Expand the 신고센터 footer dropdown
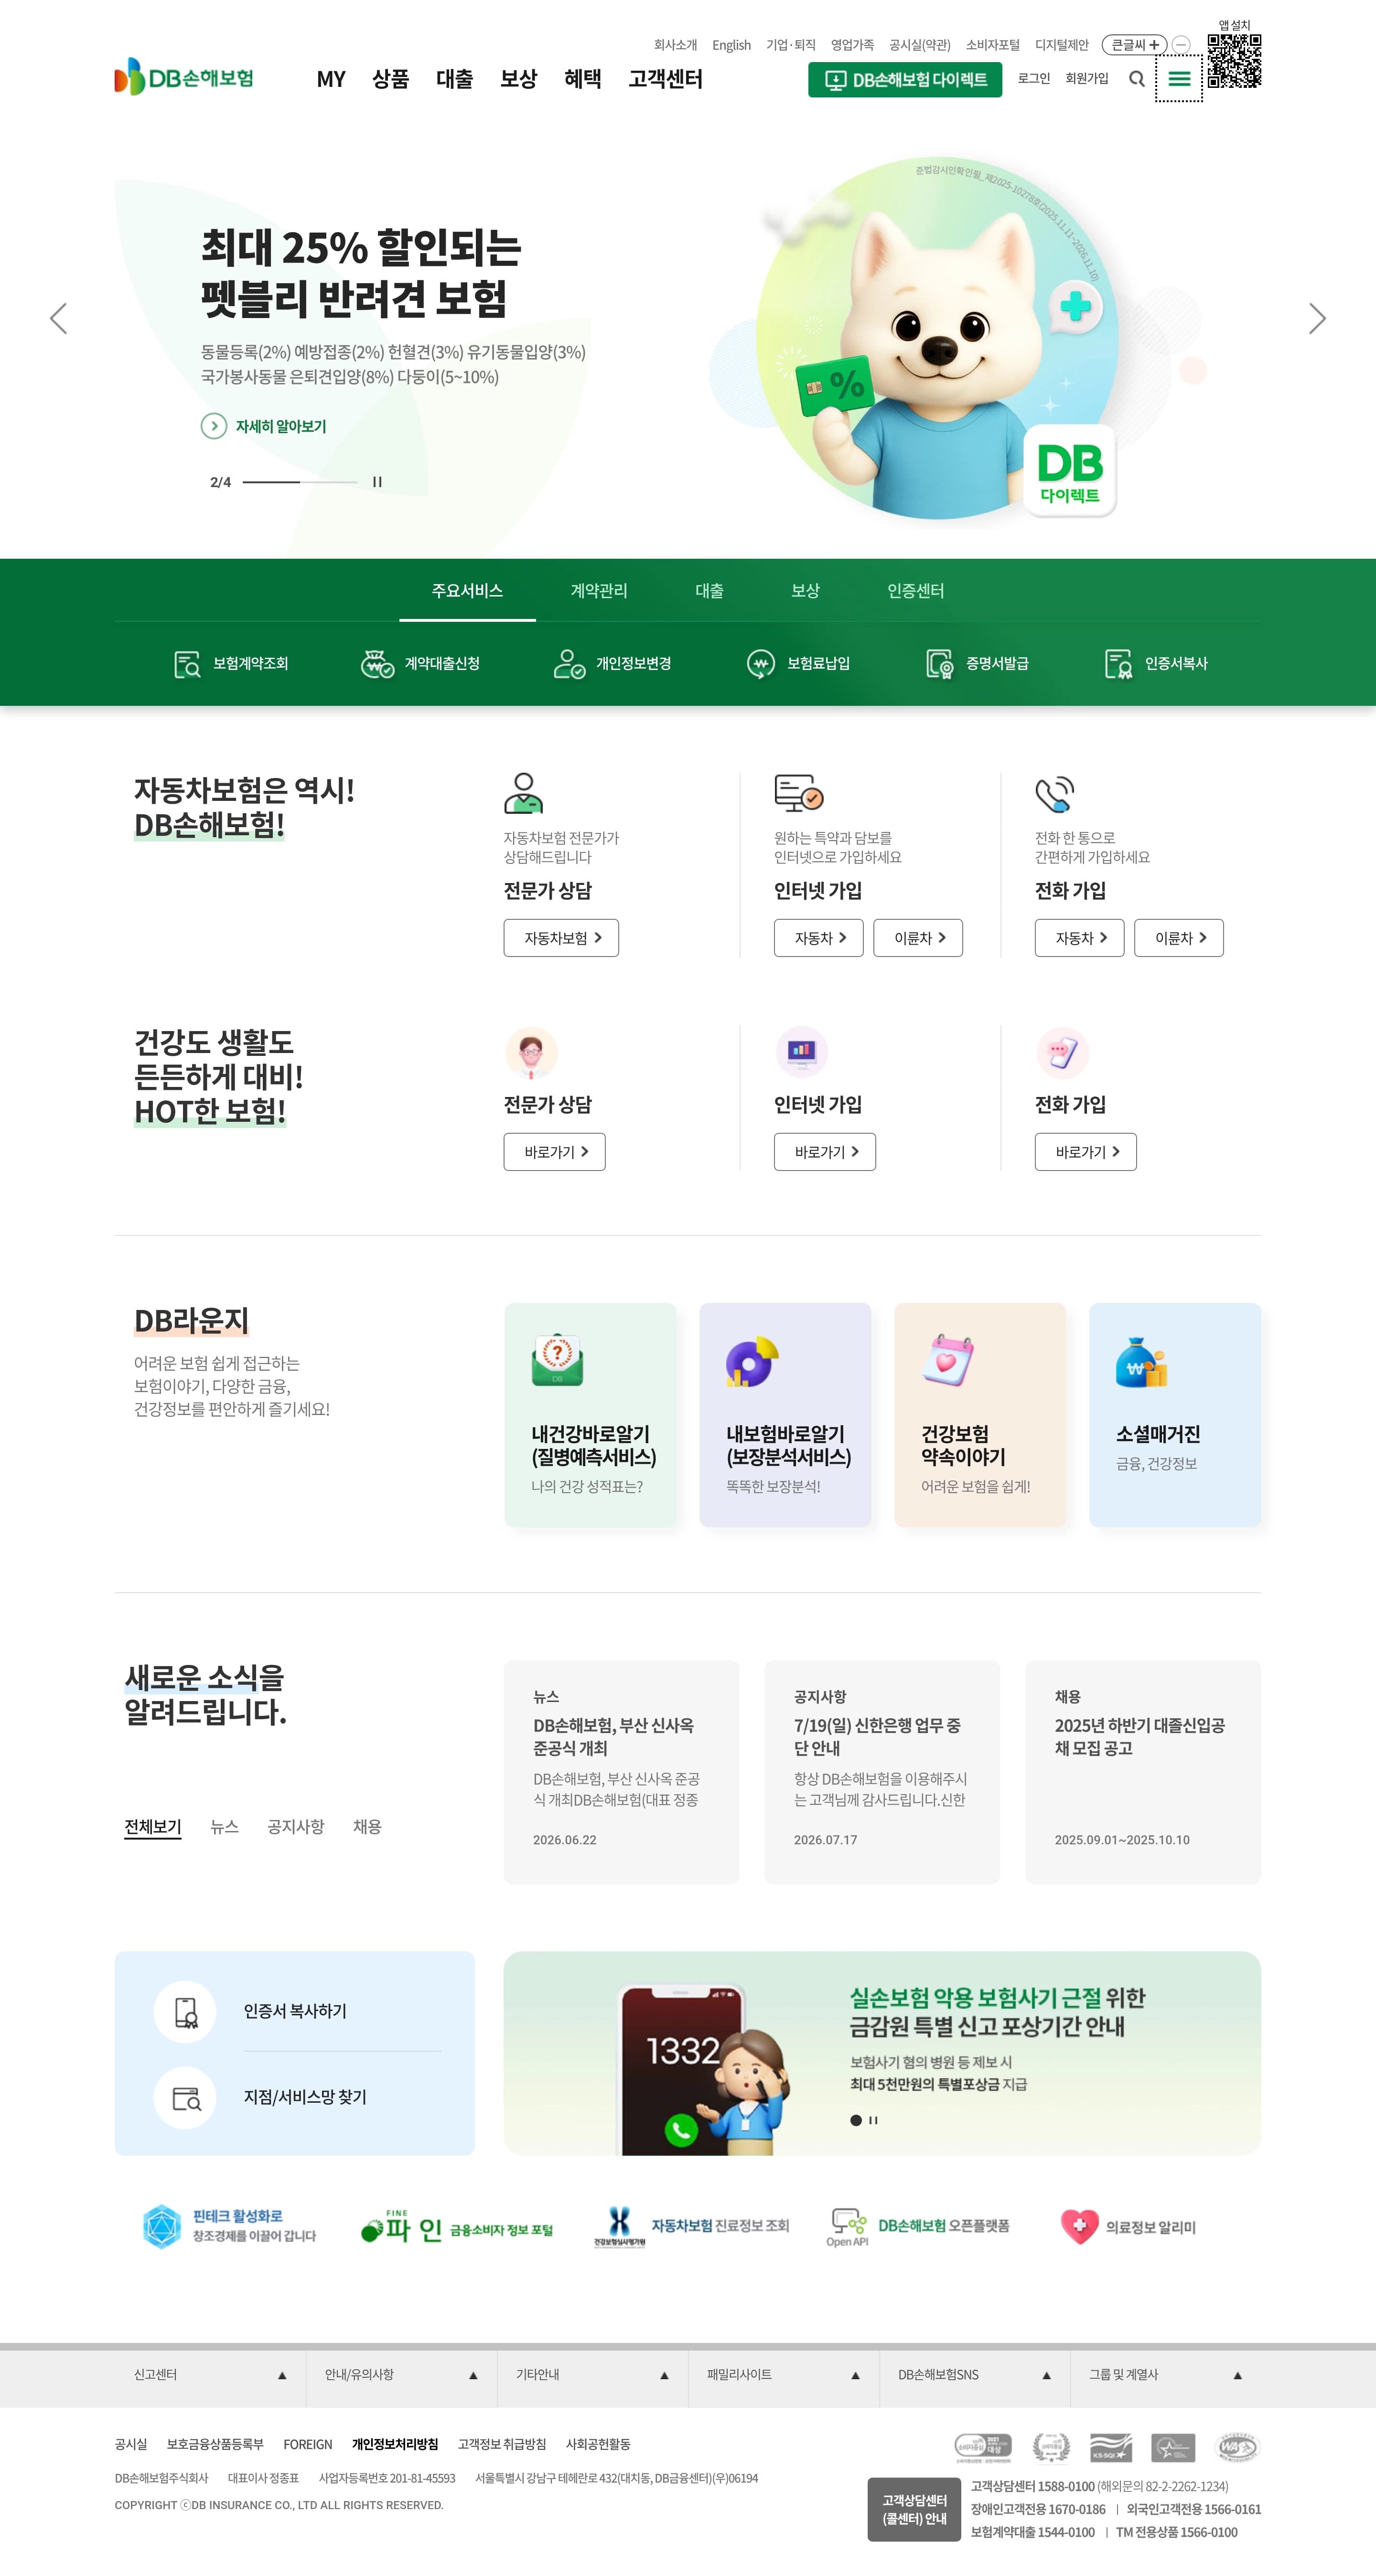 pos(210,2375)
